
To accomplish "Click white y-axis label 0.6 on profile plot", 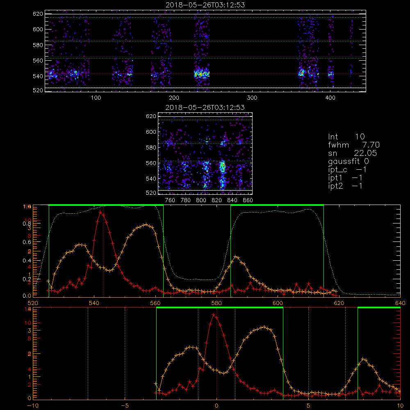I will pos(27,242).
